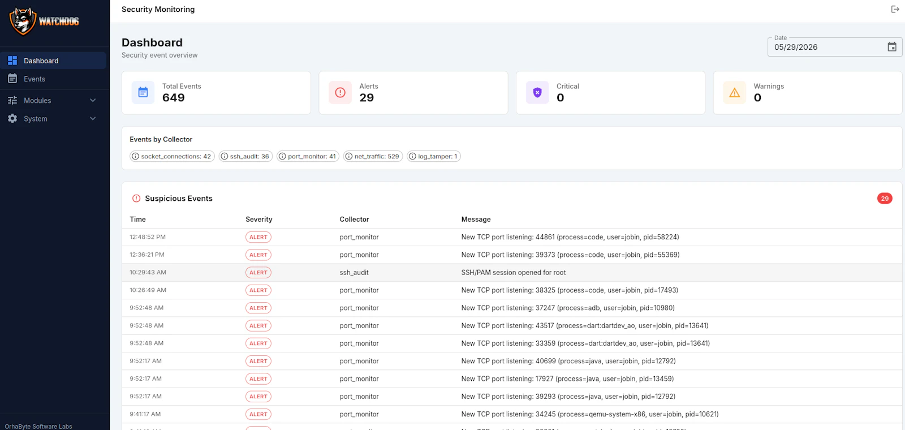The height and width of the screenshot is (430, 905).
Task: Click the 10:29:43 AM timestamp
Action: coord(148,273)
